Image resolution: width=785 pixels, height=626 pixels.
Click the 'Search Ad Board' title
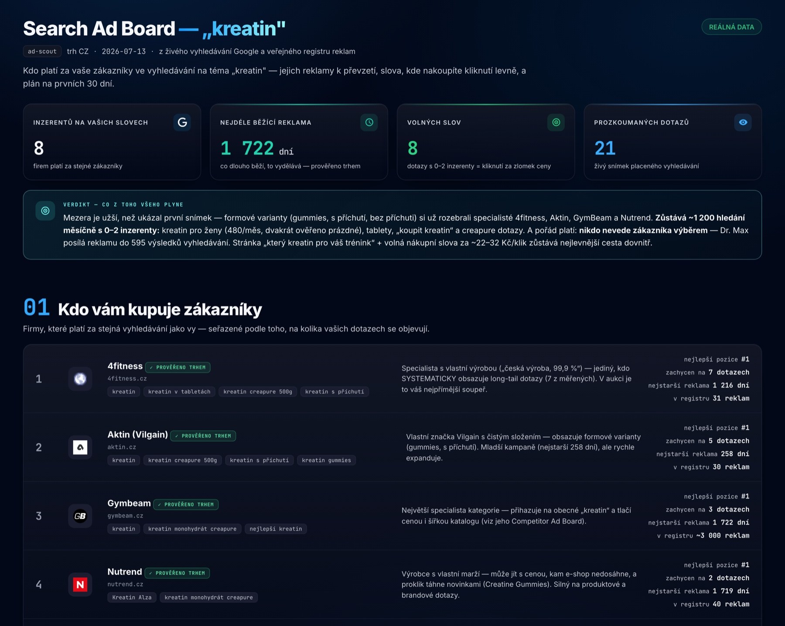point(99,29)
